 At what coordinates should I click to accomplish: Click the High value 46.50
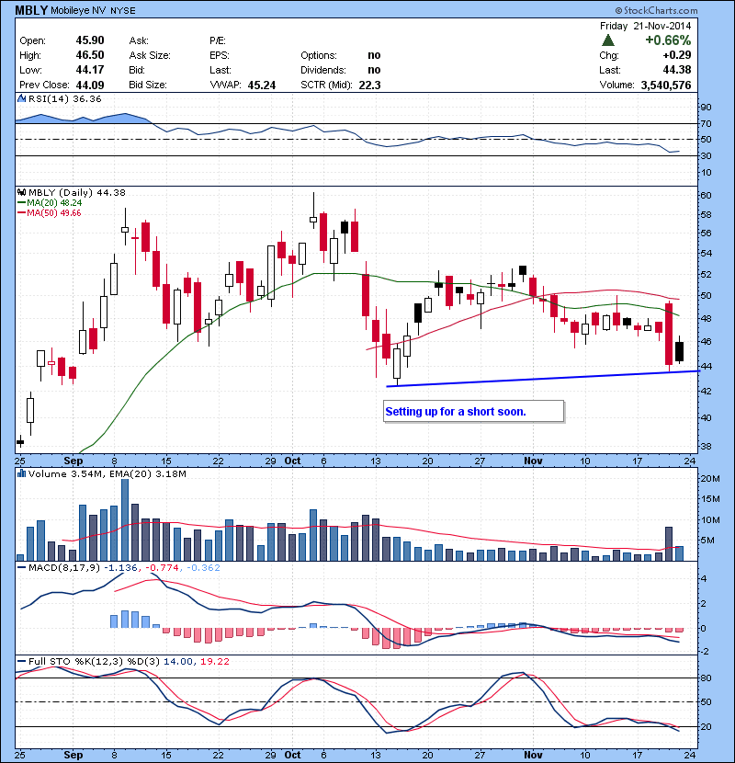[x=90, y=55]
